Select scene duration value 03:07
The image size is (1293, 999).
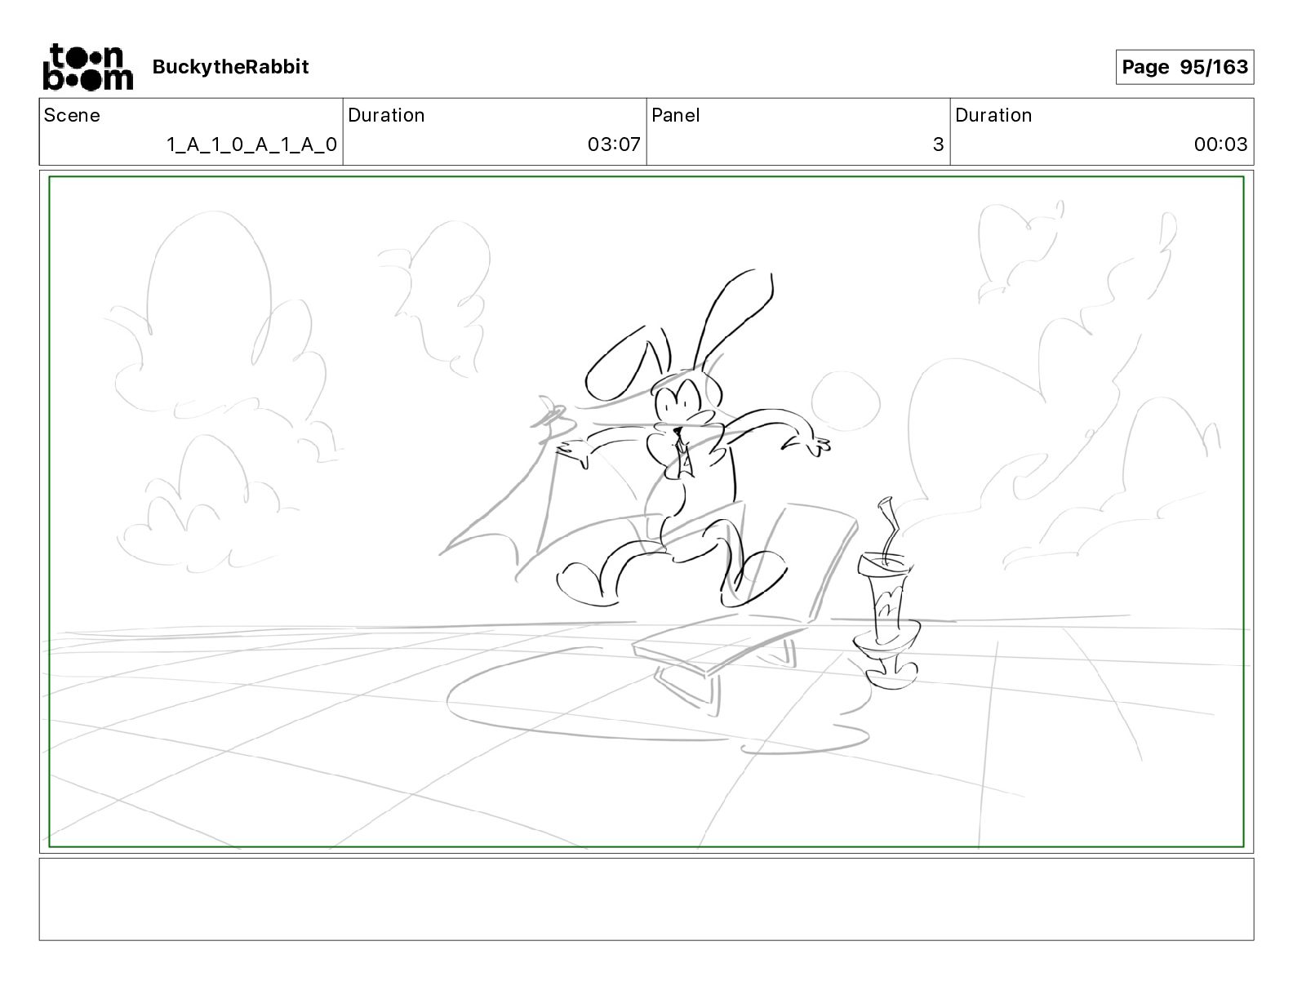[614, 144]
